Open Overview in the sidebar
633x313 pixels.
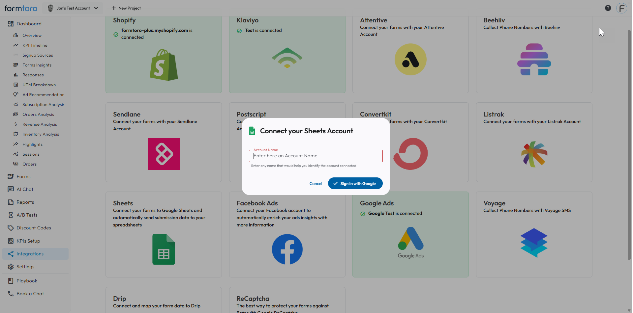click(32, 36)
